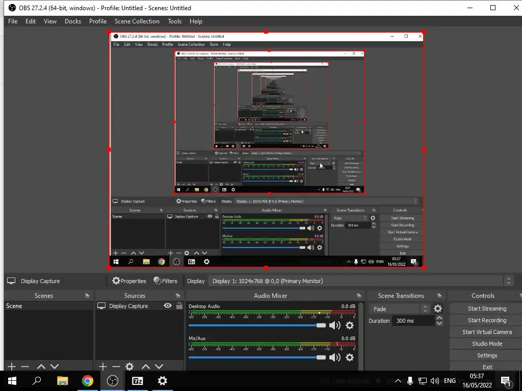Click the Desktop Audio level meter

click(x=272, y=312)
